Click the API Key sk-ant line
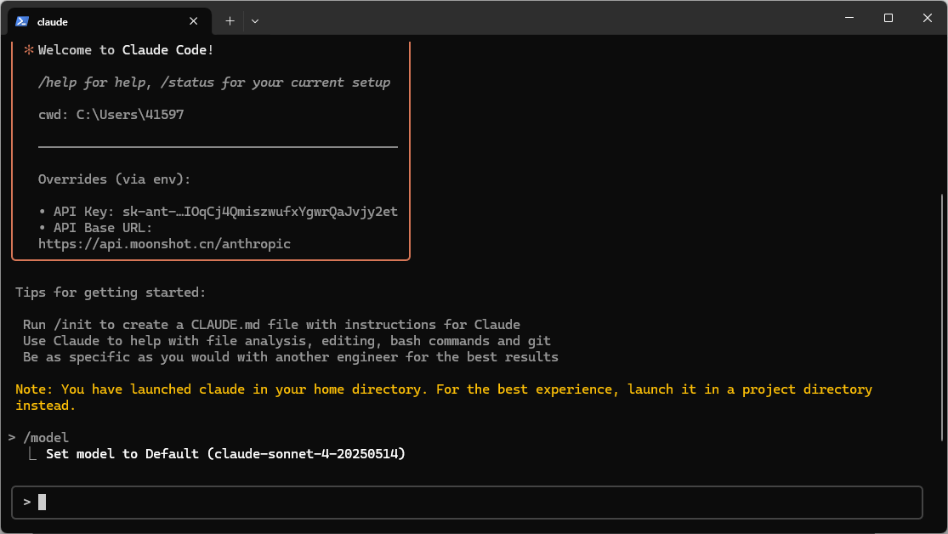This screenshot has height=534, width=948. click(218, 212)
